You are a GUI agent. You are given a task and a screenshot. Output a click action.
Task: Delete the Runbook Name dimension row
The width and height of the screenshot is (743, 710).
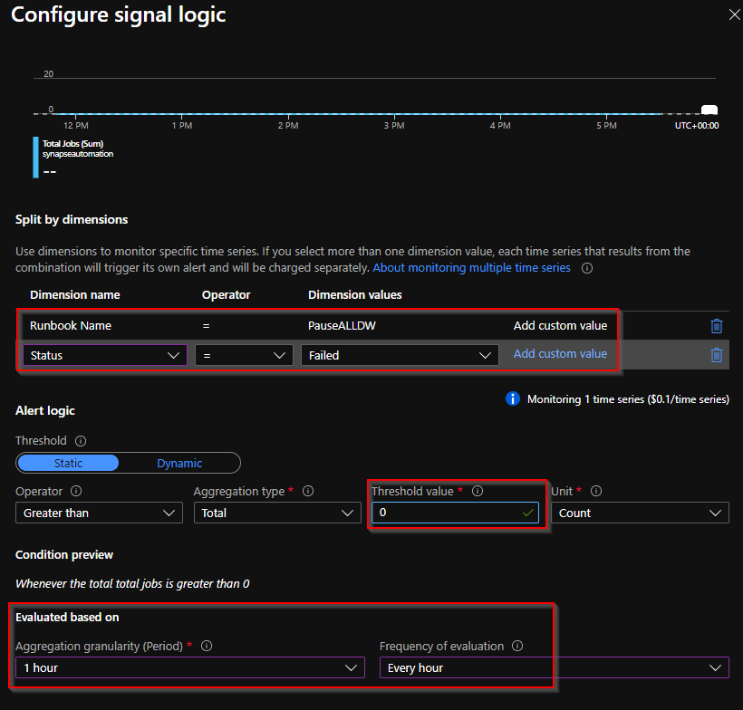[x=717, y=326]
